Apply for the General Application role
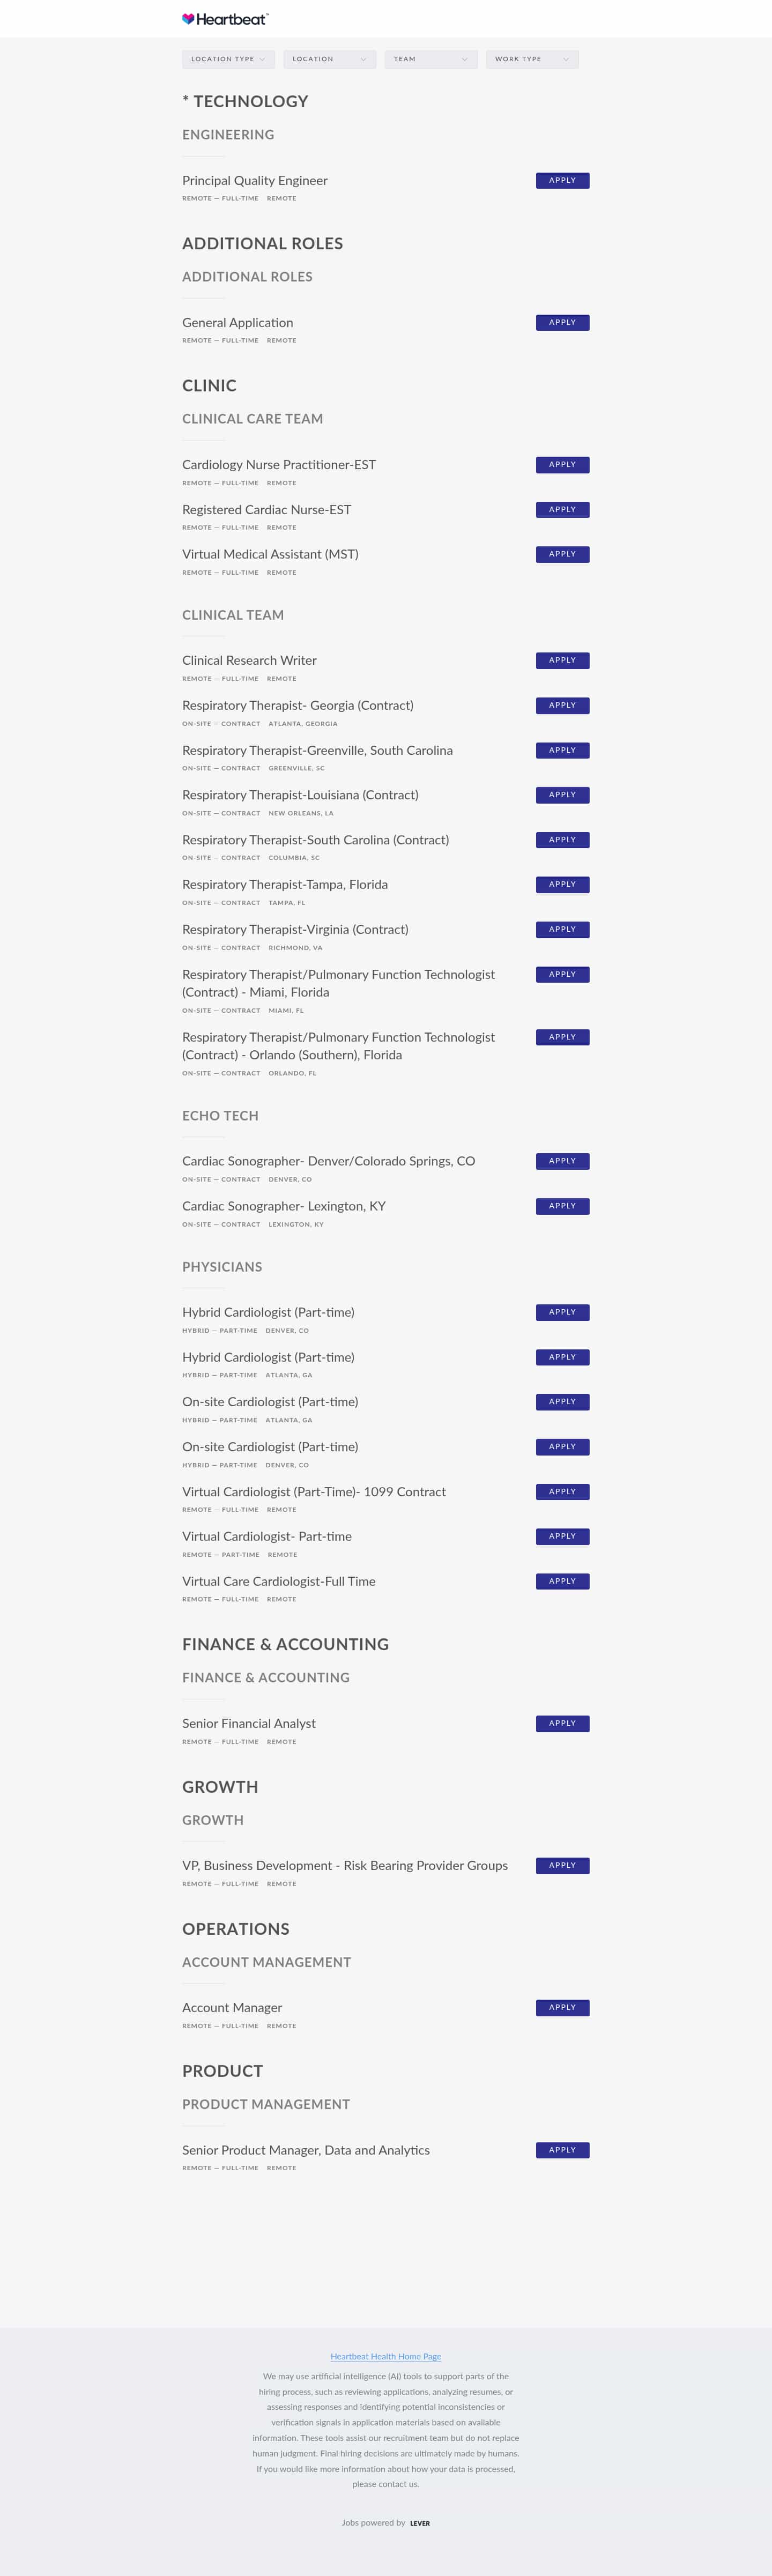The width and height of the screenshot is (772, 2576). (562, 323)
